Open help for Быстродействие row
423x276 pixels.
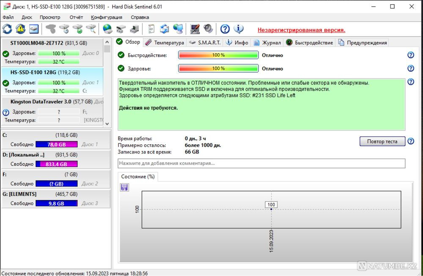tap(411, 55)
